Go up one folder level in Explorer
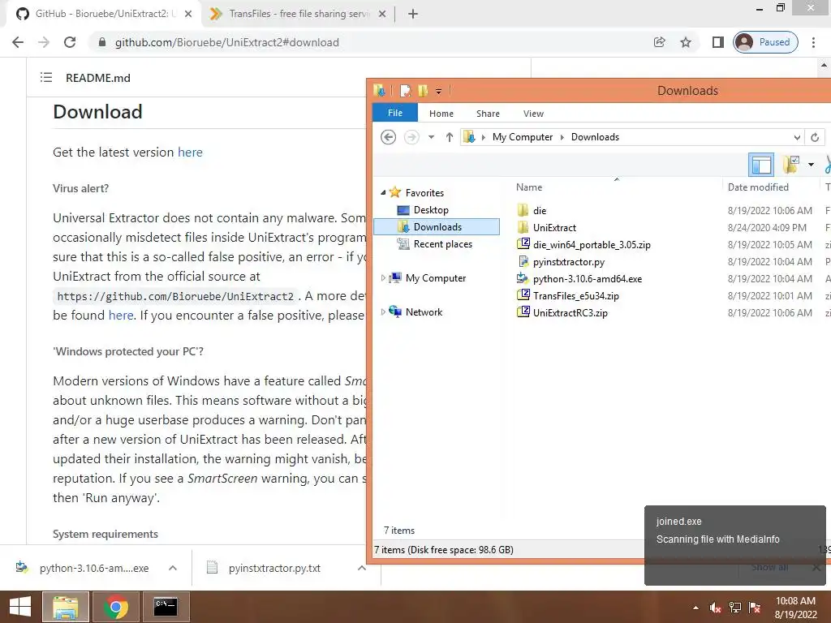This screenshot has width=831, height=623. pyautogui.click(x=450, y=137)
